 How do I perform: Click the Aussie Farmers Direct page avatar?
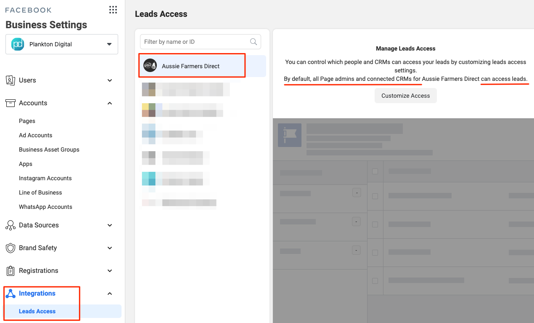click(x=150, y=66)
